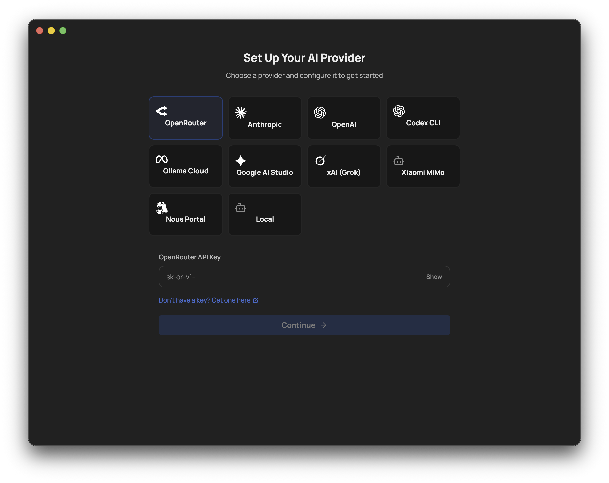Click the Anthropic starburst icon
This screenshot has height=483, width=609.
tap(241, 113)
